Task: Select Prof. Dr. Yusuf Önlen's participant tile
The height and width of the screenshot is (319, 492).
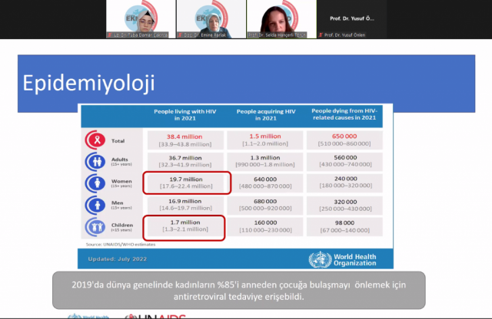Action: point(348,19)
